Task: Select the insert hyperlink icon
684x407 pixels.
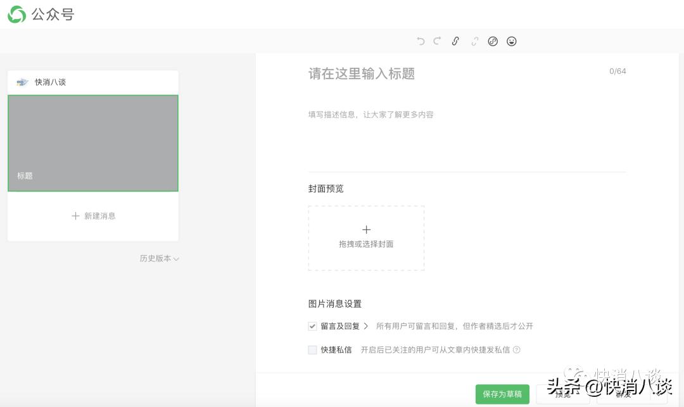Action: pyautogui.click(x=455, y=41)
